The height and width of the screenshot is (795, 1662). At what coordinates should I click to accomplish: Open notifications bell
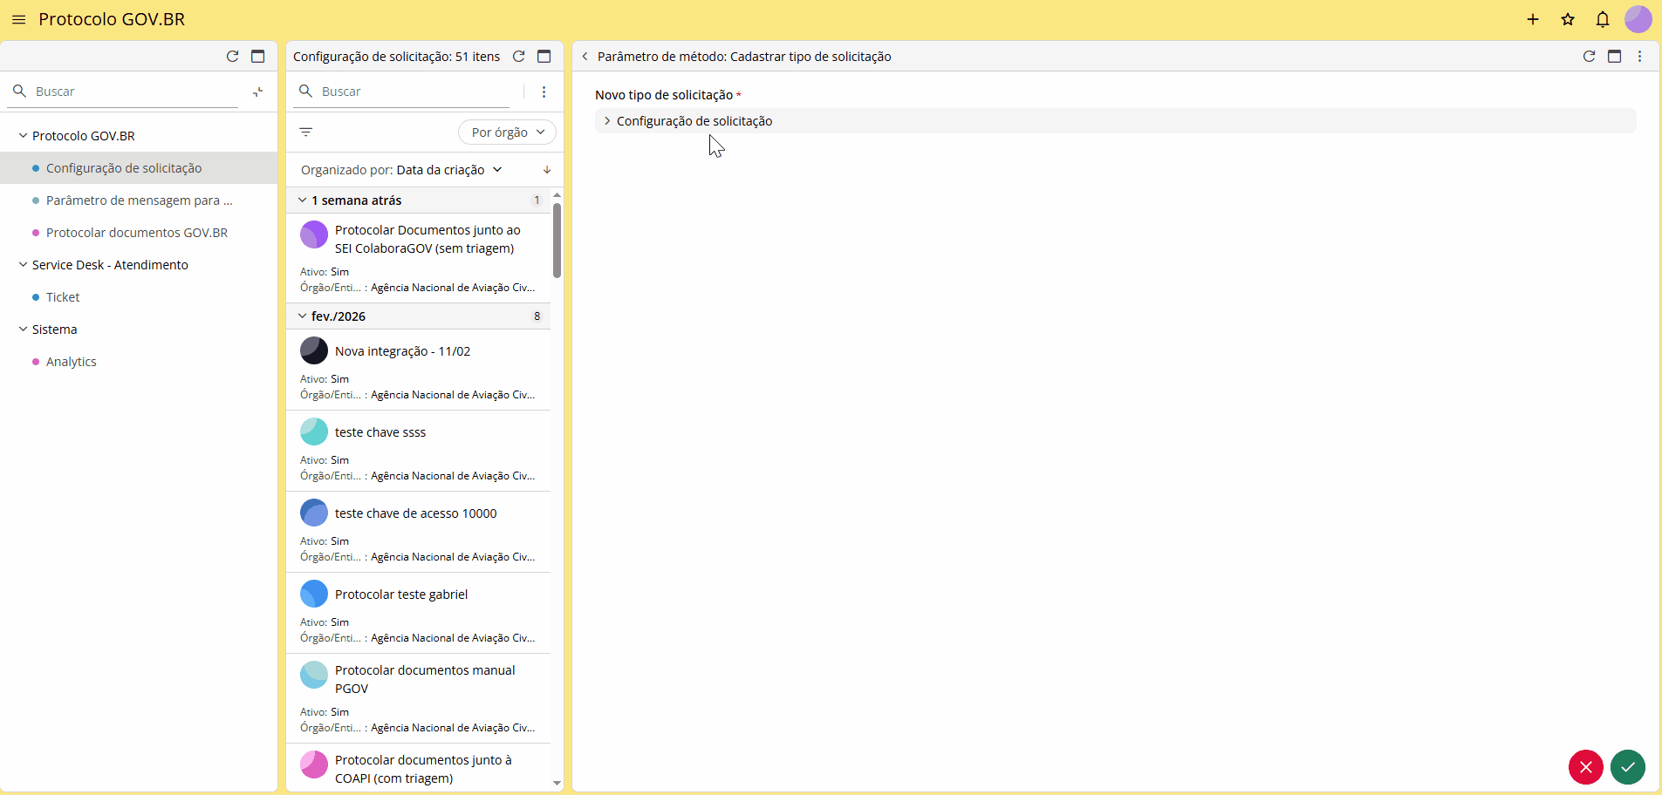tap(1603, 19)
